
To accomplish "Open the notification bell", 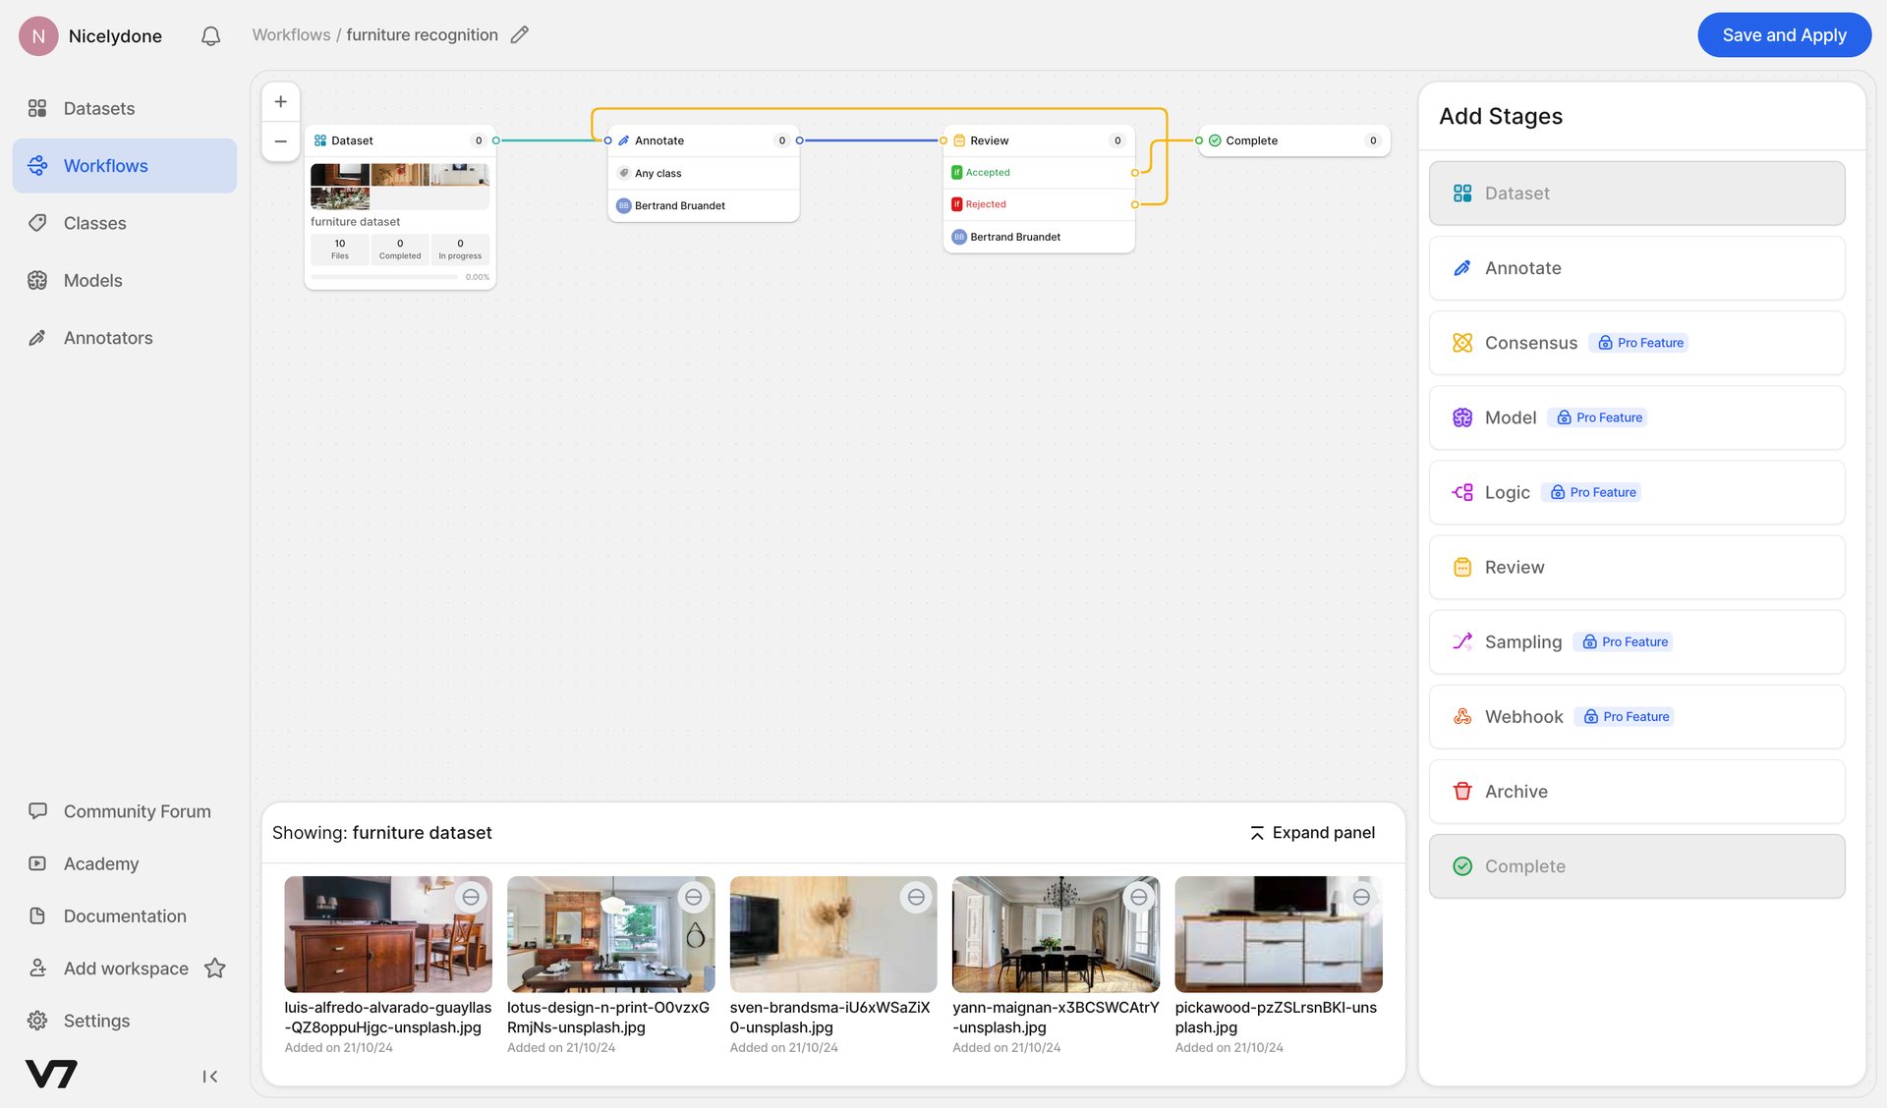I will point(209,34).
